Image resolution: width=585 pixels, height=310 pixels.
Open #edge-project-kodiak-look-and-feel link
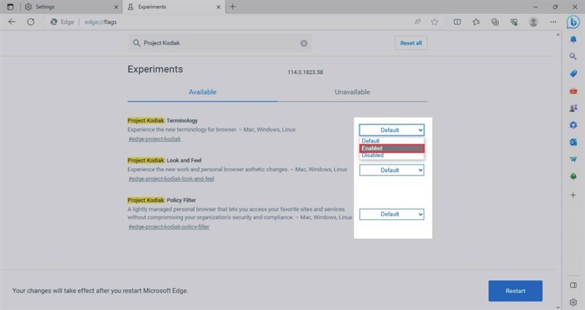pyautogui.click(x=171, y=179)
